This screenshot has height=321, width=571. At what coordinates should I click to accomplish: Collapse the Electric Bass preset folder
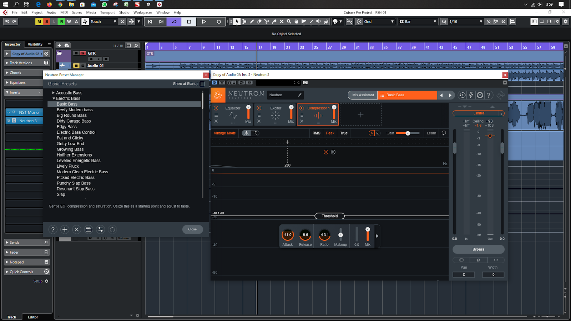54,98
